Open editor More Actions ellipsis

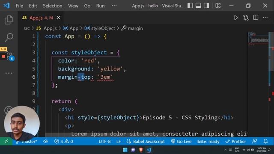[265, 18]
